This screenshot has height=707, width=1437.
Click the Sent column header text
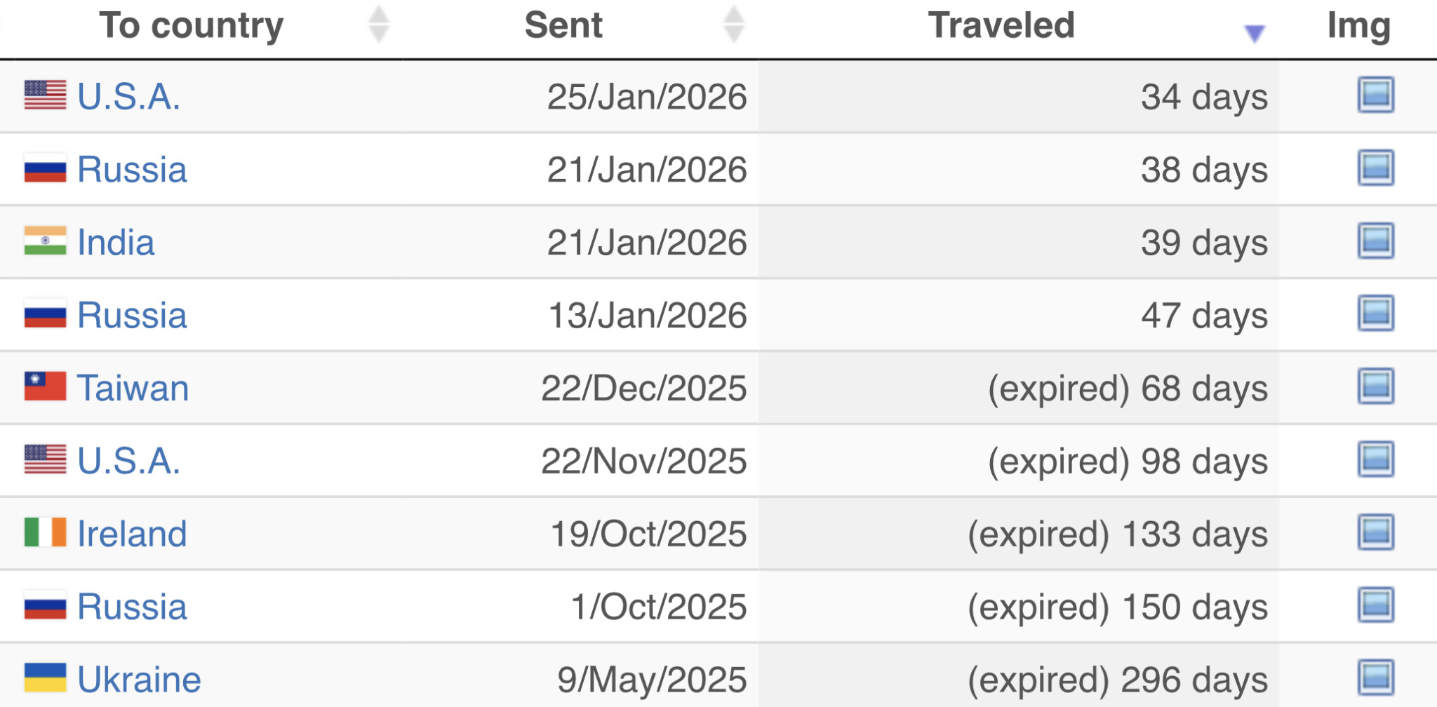point(563,26)
